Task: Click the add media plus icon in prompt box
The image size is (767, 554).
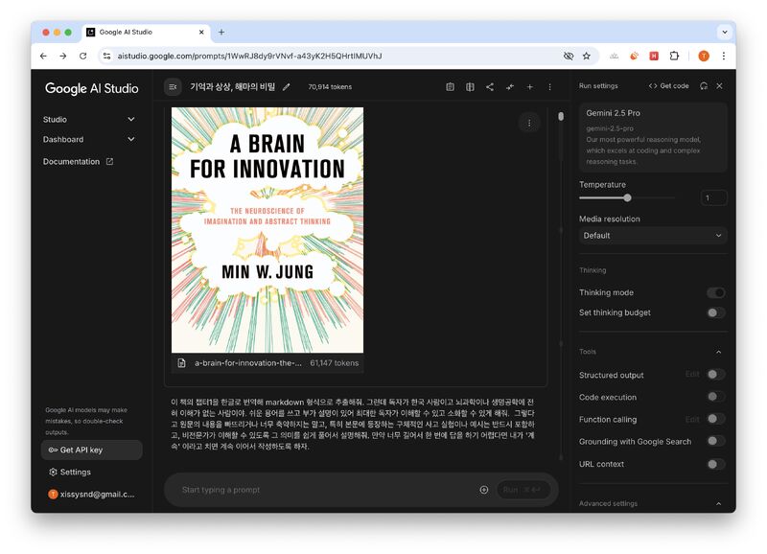Action: click(483, 490)
